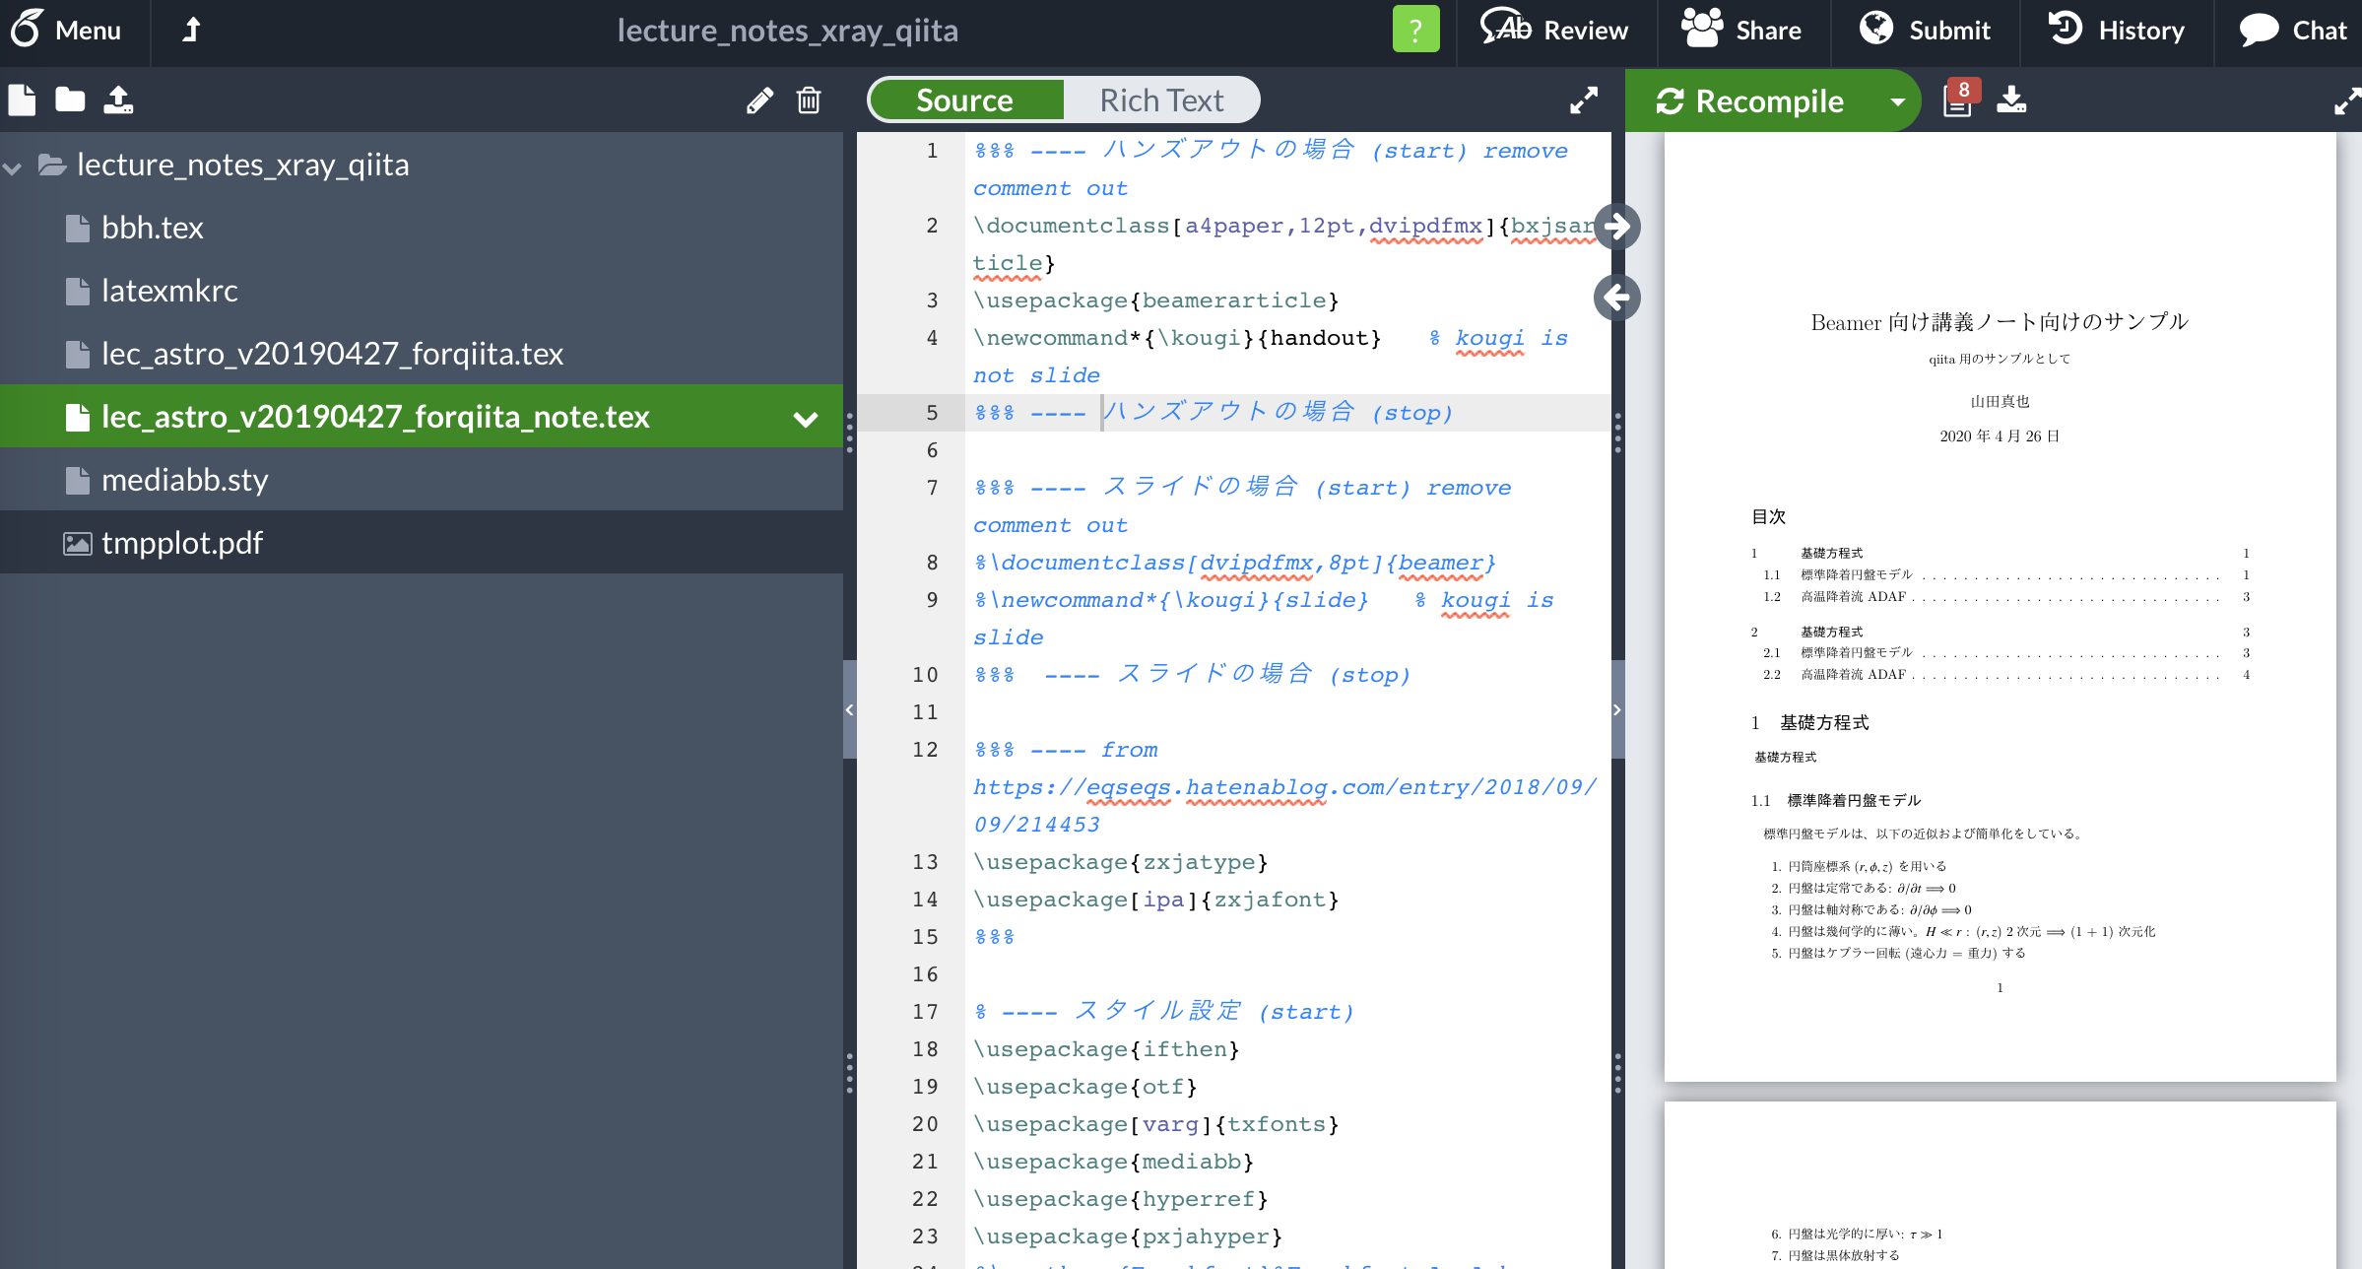Click the new file icon
Image resolution: width=2362 pixels, height=1269 pixels.
coord(24,100)
